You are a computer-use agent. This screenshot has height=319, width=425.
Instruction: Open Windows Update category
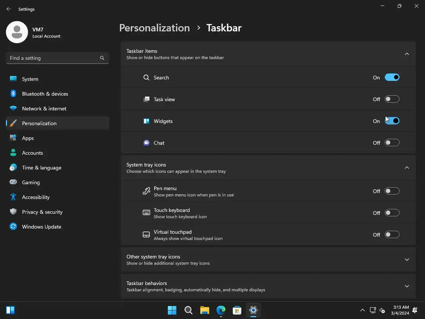pyautogui.click(x=58, y=227)
